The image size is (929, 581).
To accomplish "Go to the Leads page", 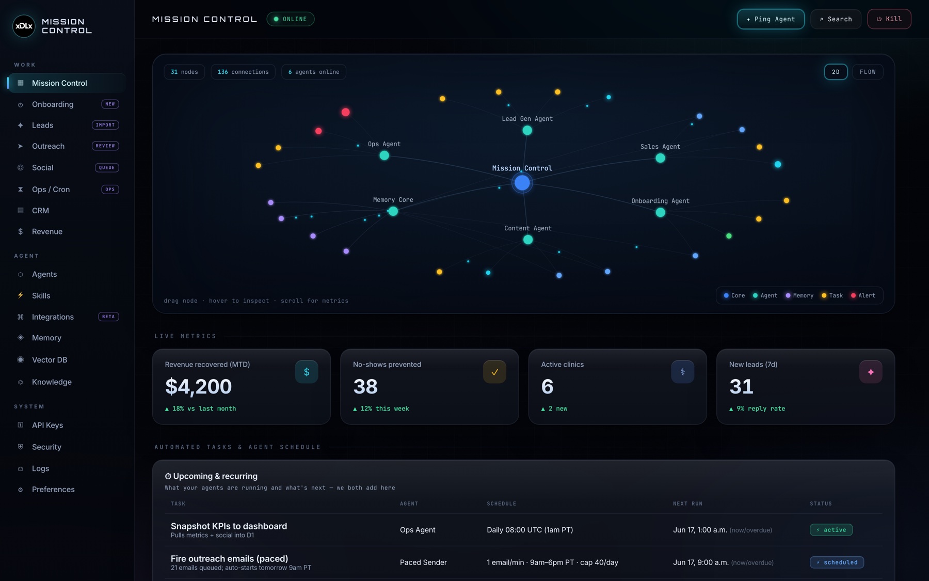I will click(67, 125).
